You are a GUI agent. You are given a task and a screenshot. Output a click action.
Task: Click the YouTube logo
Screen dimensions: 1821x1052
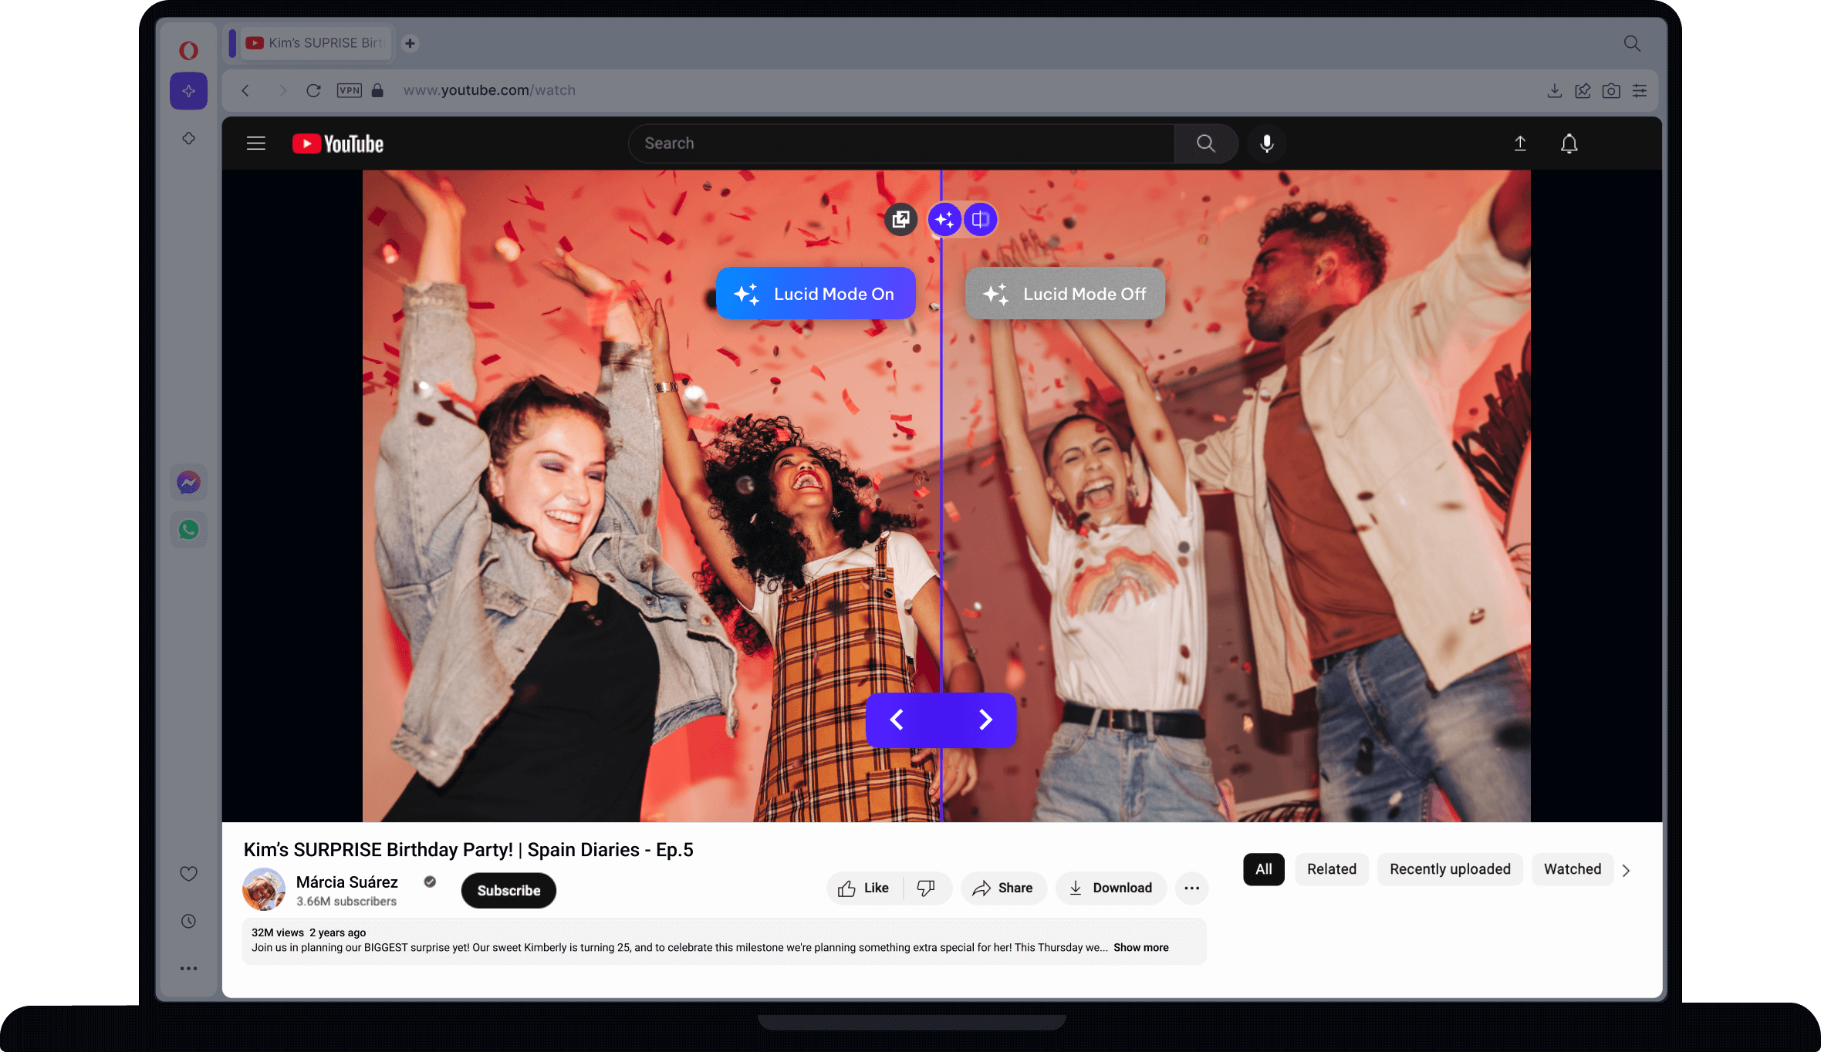coord(337,143)
